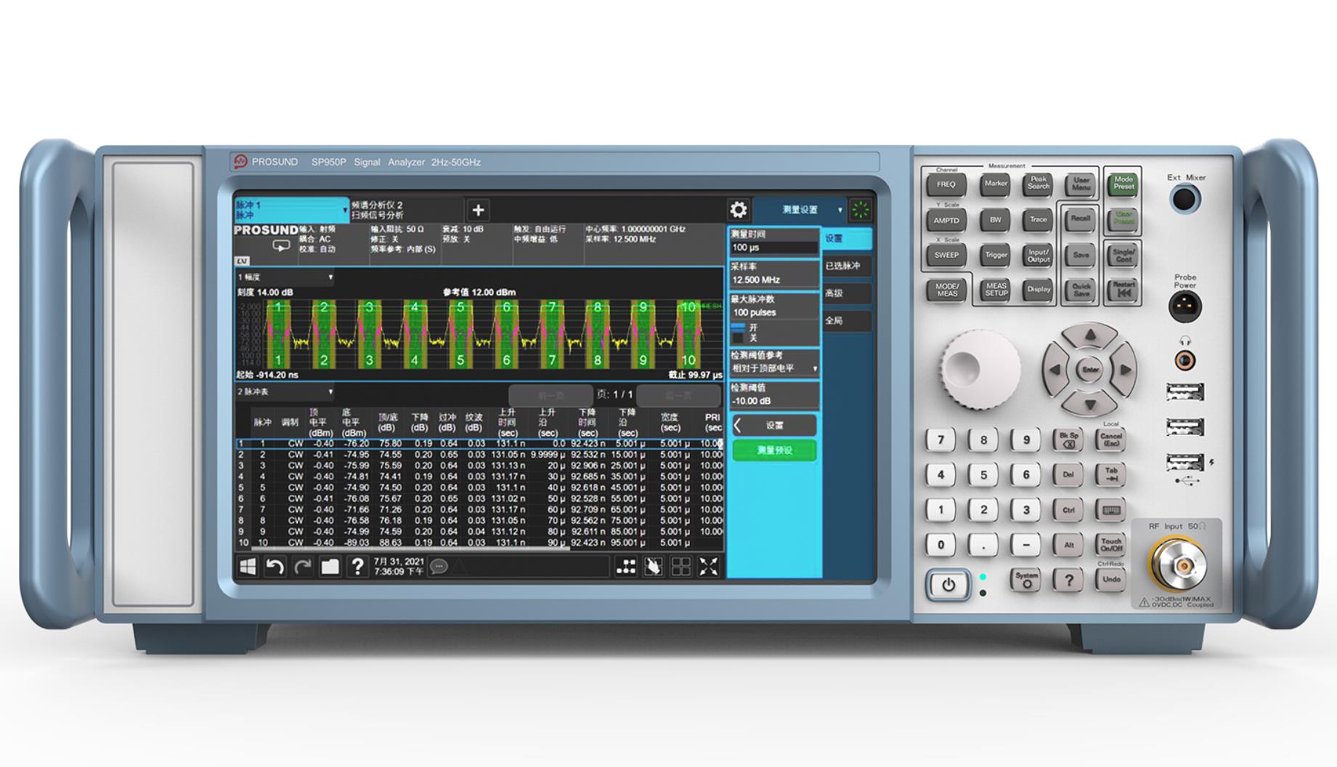Select the 已选脉冲 side tab
Viewport: 1337px width, 767px height.
pyautogui.click(x=845, y=266)
